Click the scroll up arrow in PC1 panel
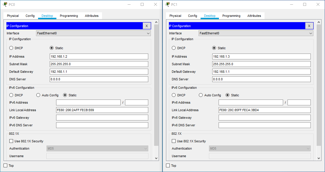 coord(319,22)
